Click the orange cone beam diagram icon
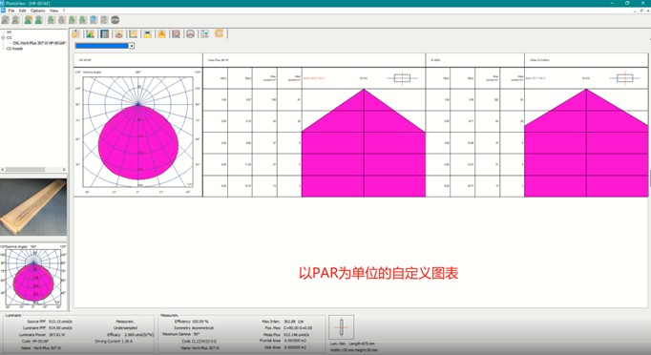 162,34
